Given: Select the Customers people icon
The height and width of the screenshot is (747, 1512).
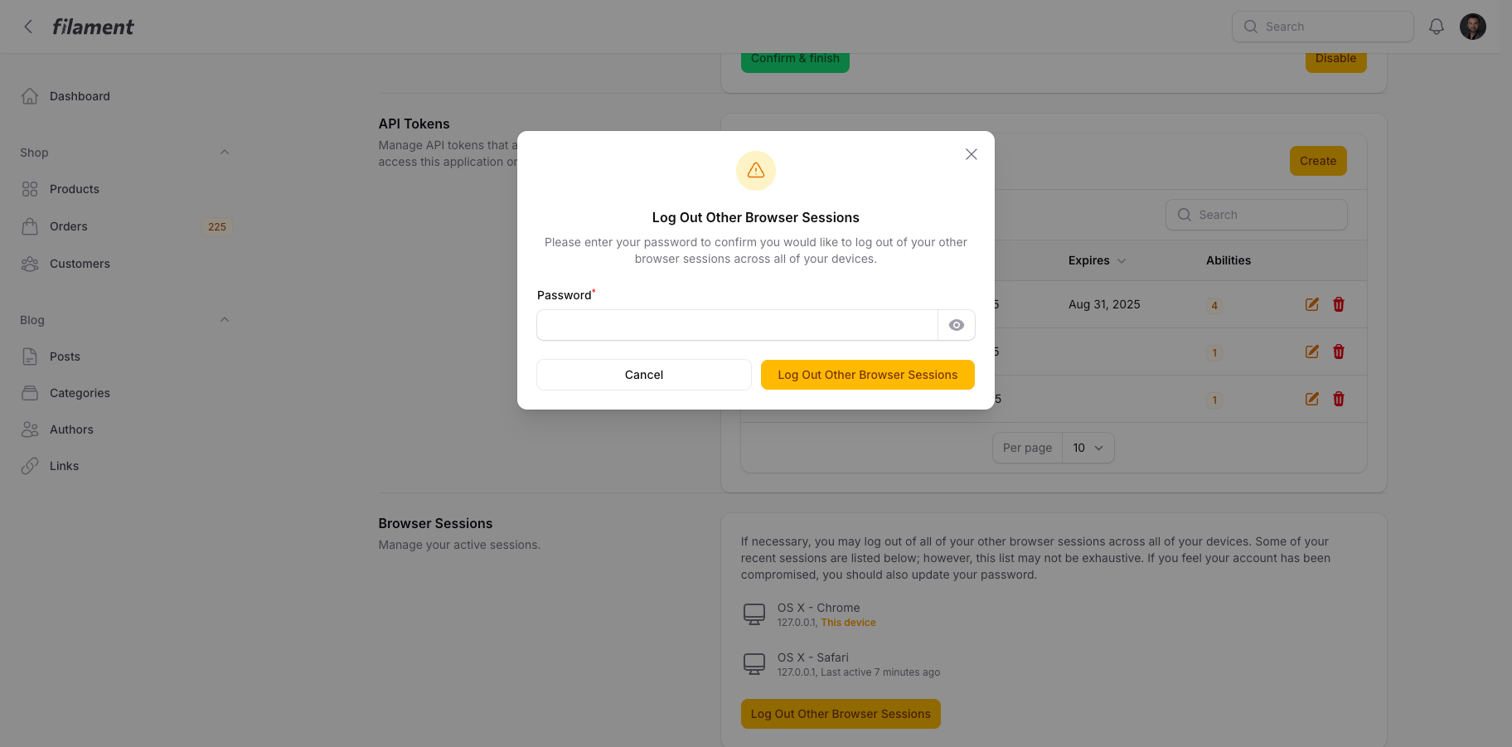Looking at the screenshot, I should click(30, 263).
